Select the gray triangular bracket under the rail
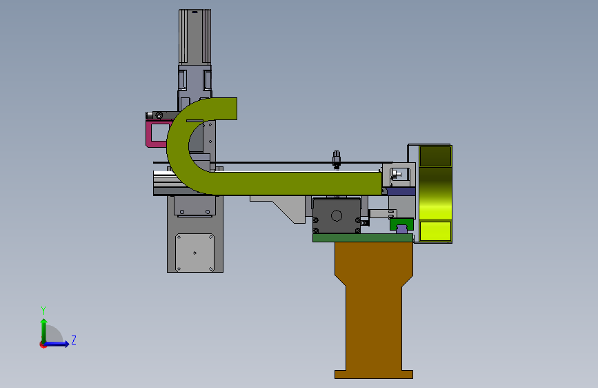598x388 pixels. (279, 209)
